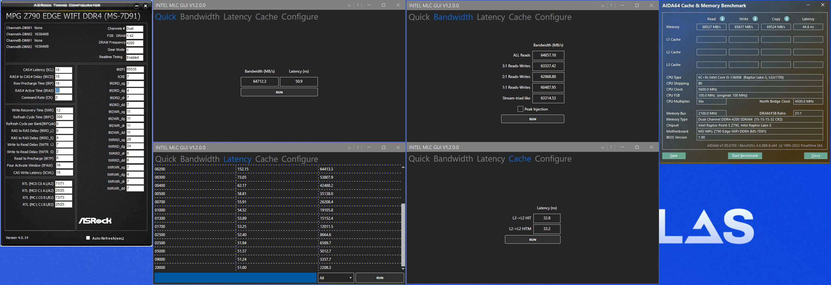Click the Stream-triad like value 63314.53
Screen dimensions: 831x285
[x=548, y=98]
